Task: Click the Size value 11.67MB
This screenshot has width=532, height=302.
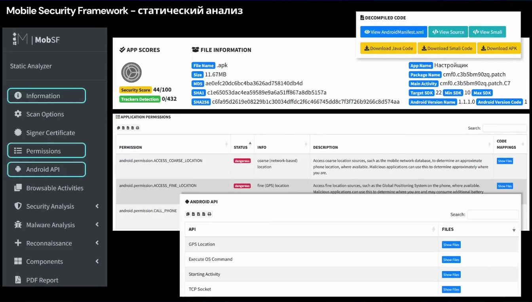Action: pos(215,74)
